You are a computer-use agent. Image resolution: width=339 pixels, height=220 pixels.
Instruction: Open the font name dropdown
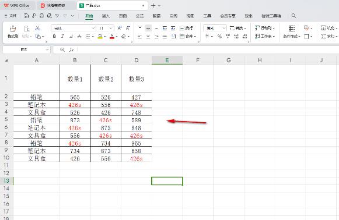point(93,28)
